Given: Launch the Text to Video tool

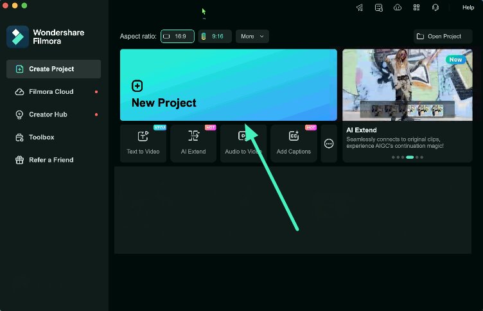Looking at the screenshot, I should pos(143,144).
